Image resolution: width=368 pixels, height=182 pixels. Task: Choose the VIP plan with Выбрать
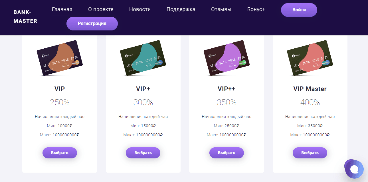[60, 153]
